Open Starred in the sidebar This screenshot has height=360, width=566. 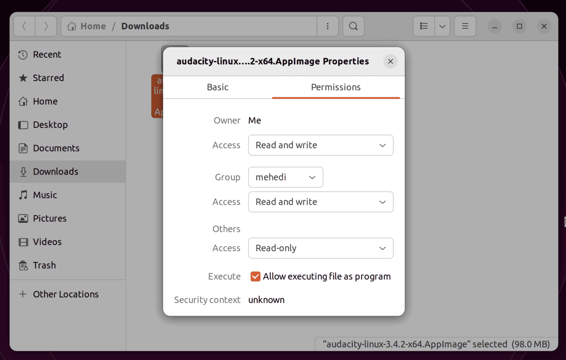(x=67, y=78)
